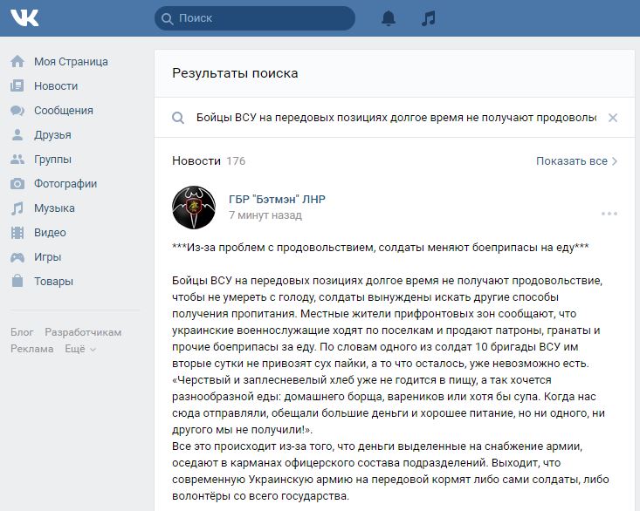Screen dimensions: 640x511
Task: Click the Новости newspaper icon in sidebar
Action: (17, 86)
